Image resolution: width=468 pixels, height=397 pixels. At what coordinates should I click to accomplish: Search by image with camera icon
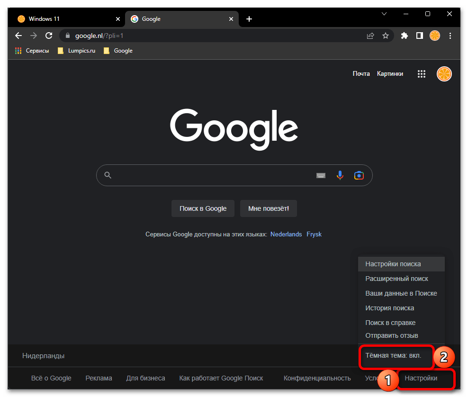(359, 175)
